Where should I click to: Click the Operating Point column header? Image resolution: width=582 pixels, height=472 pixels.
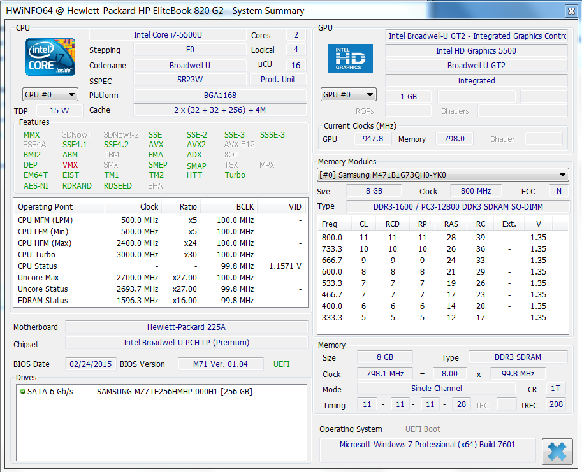[59, 206]
